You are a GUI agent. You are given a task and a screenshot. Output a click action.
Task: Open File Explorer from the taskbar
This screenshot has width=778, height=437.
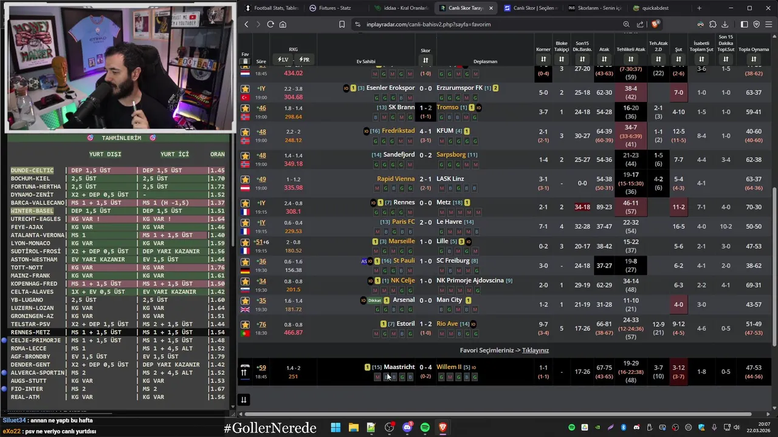click(x=353, y=427)
